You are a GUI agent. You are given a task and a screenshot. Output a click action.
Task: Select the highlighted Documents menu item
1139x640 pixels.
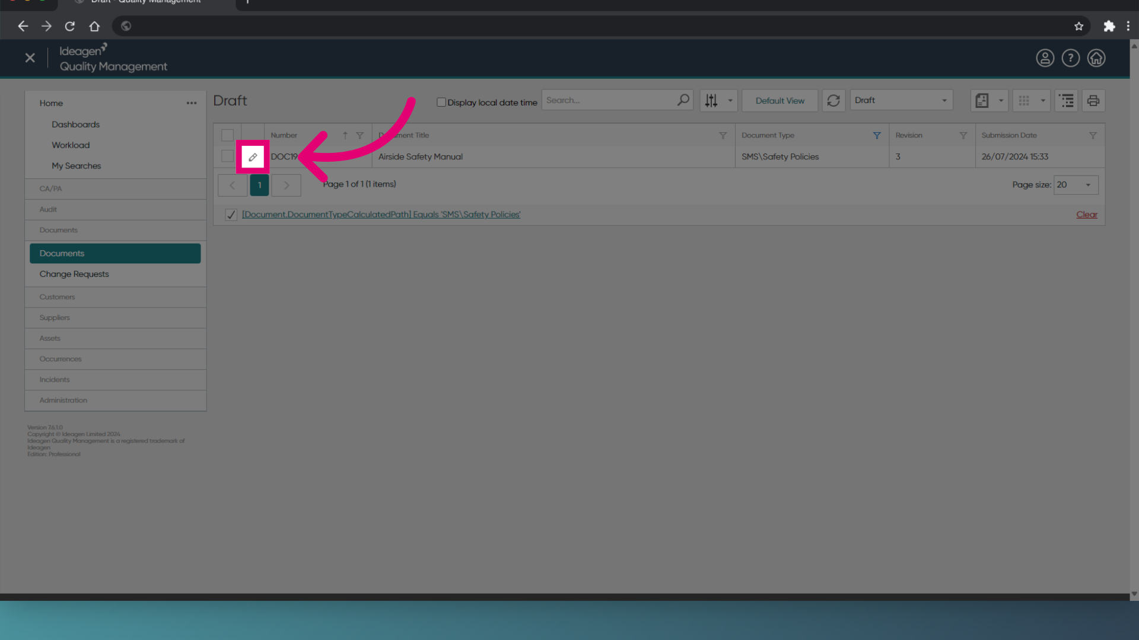(115, 254)
